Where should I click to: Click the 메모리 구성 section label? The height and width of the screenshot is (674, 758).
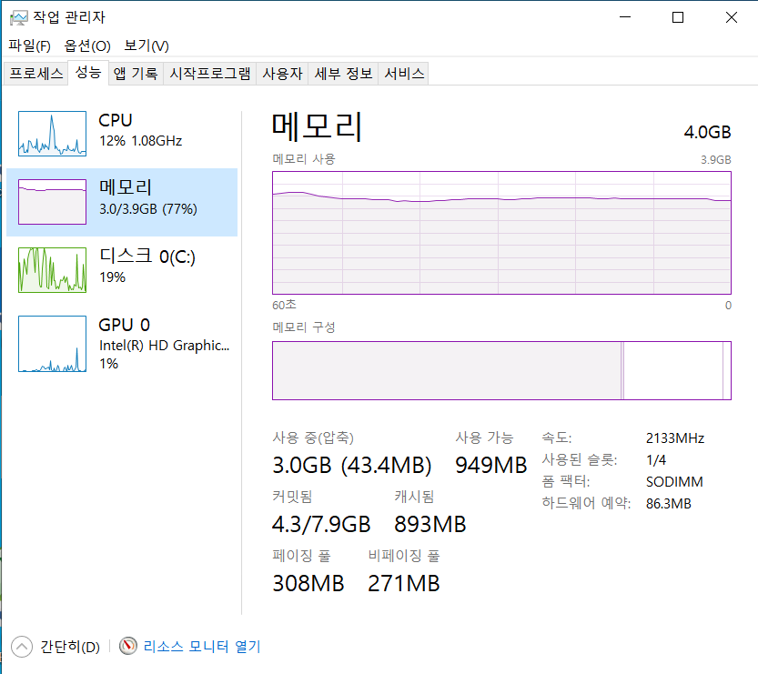pyautogui.click(x=304, y=327)
